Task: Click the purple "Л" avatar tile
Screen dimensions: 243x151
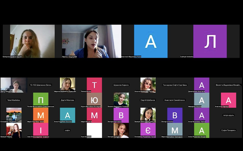Action: 210,41
